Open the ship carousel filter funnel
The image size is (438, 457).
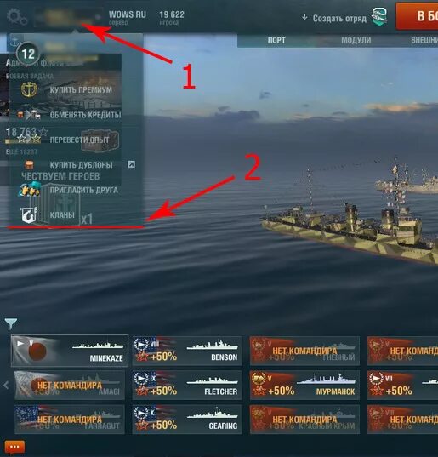[x=11, y=323]
